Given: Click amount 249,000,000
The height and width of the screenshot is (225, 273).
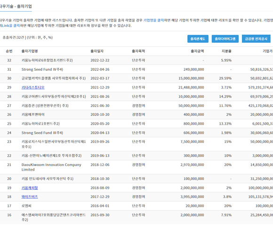Looking at the screenshot, I should 194,69.
